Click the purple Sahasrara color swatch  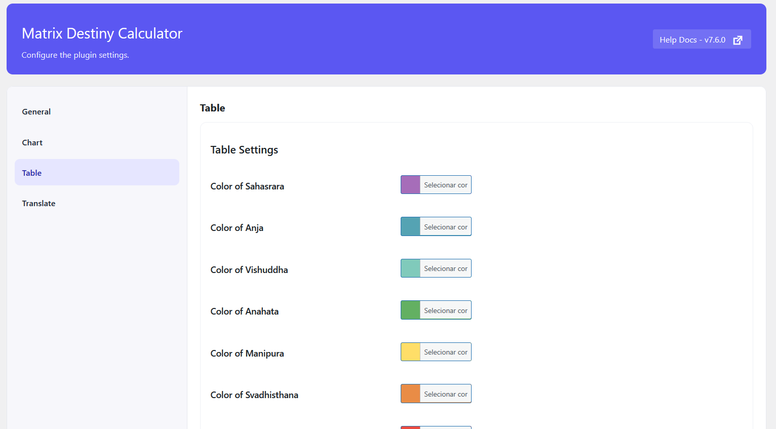(x=410, y=185)
